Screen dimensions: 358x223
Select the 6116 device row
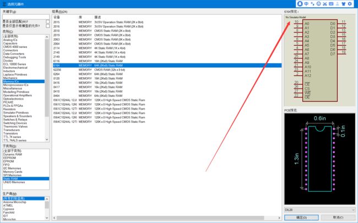pos(167,61)
